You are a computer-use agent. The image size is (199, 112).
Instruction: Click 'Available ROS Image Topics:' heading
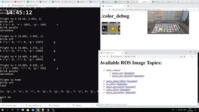coord(131,63)
